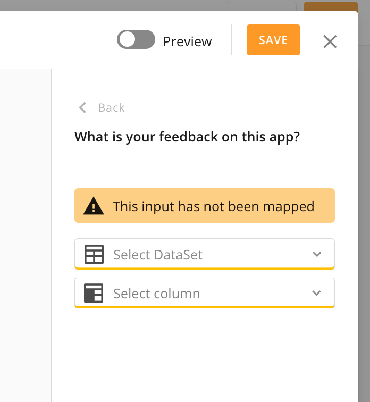
Task: Click the Preview label text
Action: tap(187, 41)
